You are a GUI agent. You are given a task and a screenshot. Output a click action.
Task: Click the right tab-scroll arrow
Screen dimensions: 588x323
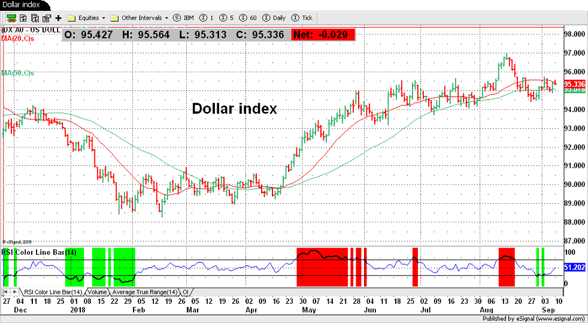[14, 291]
